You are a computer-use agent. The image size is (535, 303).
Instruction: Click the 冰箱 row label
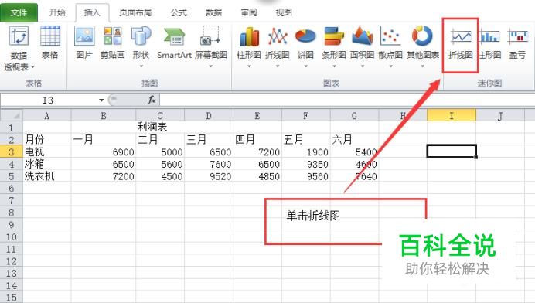[x=46, y=164]
